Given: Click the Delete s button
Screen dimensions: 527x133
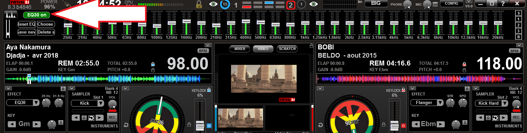Looking at the screenshot, I should tap(45, 32).
